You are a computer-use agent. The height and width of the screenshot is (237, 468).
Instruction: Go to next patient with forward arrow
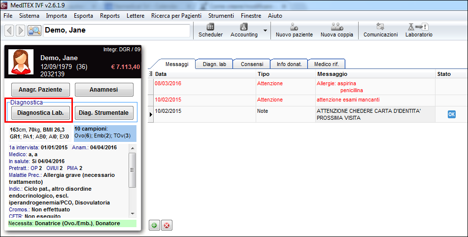(x=20, y=31)
